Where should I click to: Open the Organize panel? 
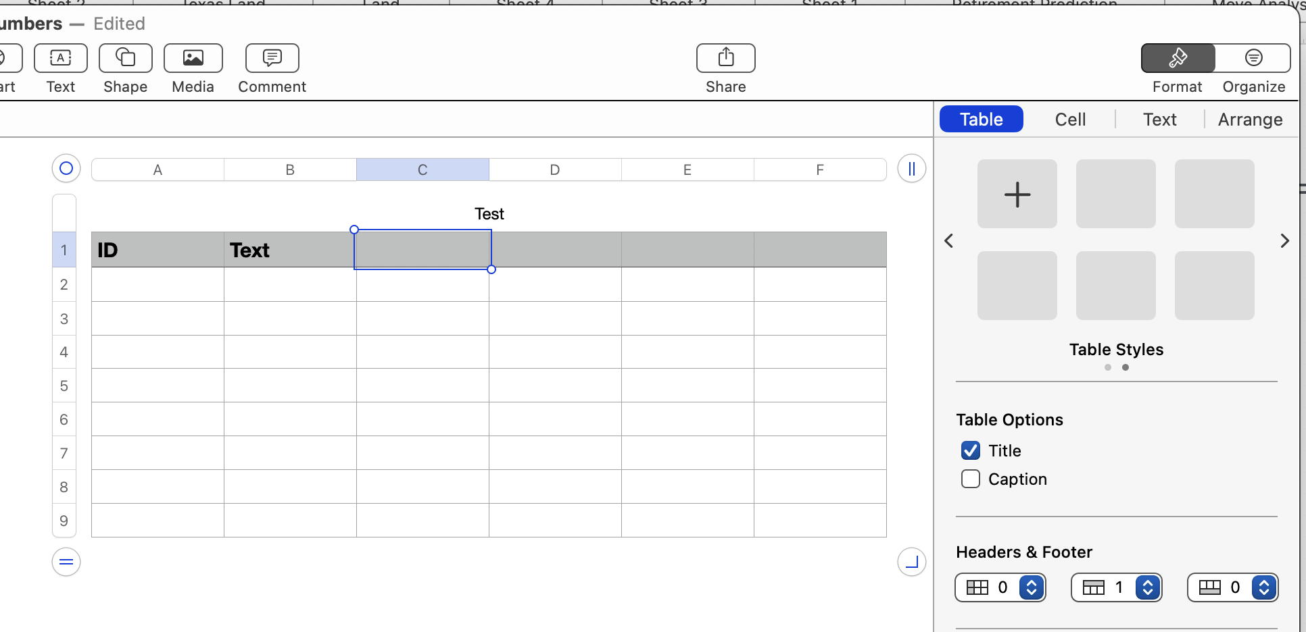pyautogui.click(x=1254, y=58)
